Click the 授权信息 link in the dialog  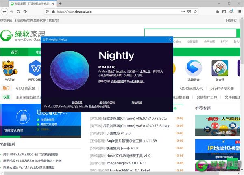77,102
